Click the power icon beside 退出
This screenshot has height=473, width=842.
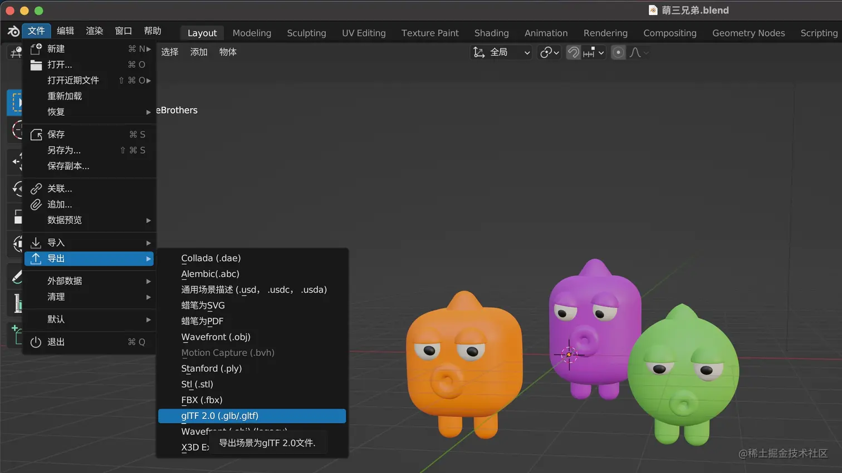tap(36, 342)
